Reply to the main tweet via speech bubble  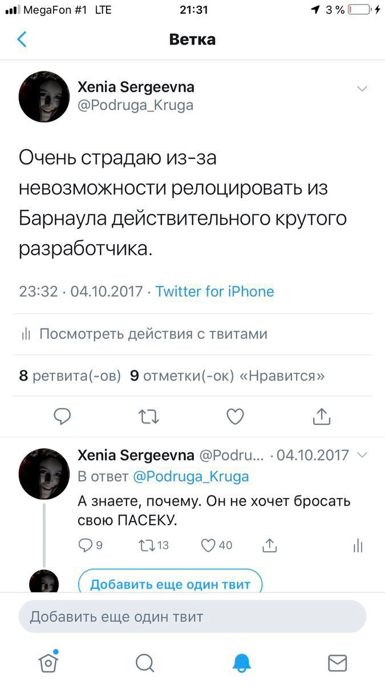click(62, 417)
